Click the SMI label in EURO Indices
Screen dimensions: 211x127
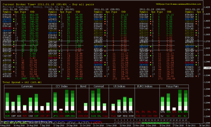click(155, 116)
